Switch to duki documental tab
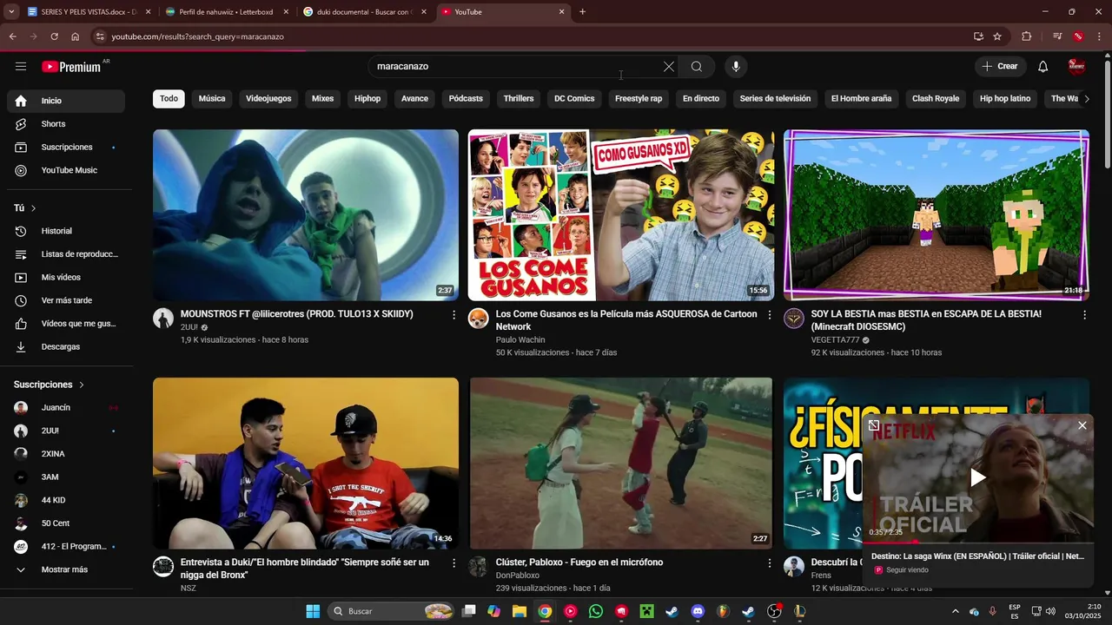Screen dimensions: 1112x625 (363, 12)
